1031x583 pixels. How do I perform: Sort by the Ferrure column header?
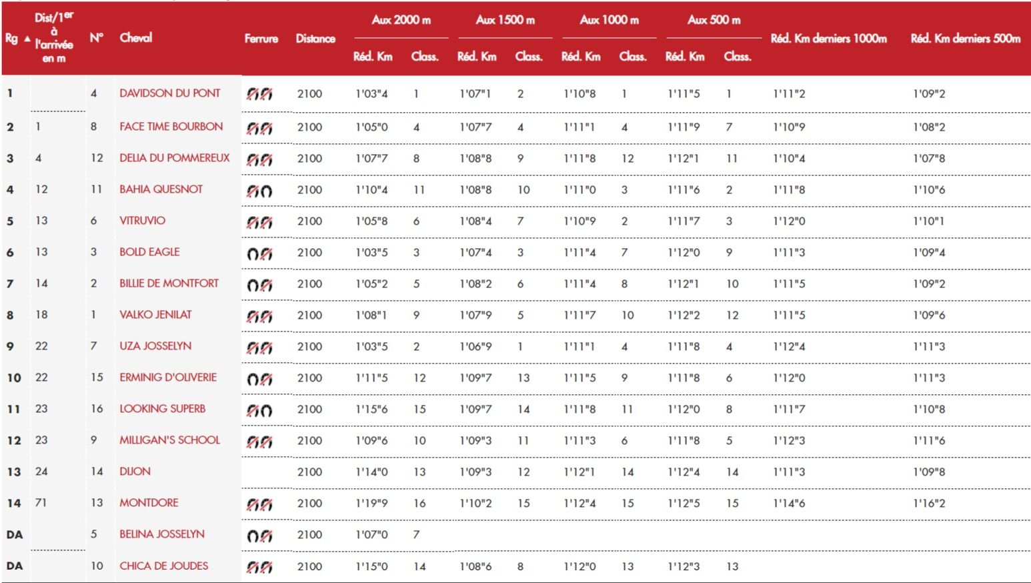261,39
